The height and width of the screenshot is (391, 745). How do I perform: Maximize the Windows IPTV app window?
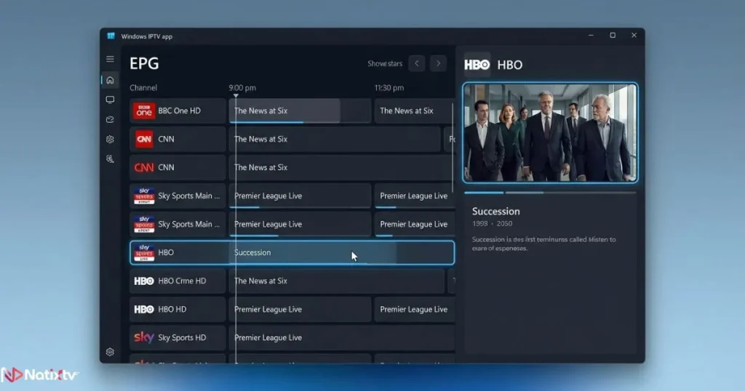tap(613, 36)
